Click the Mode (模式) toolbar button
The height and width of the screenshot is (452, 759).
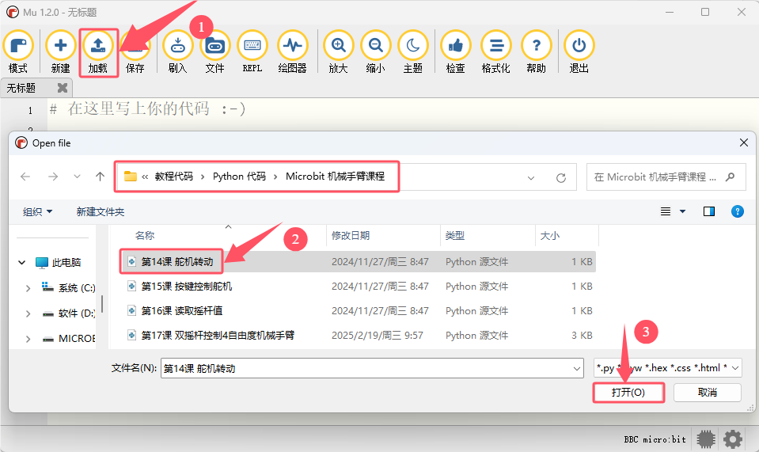click(x=18, y=51)
